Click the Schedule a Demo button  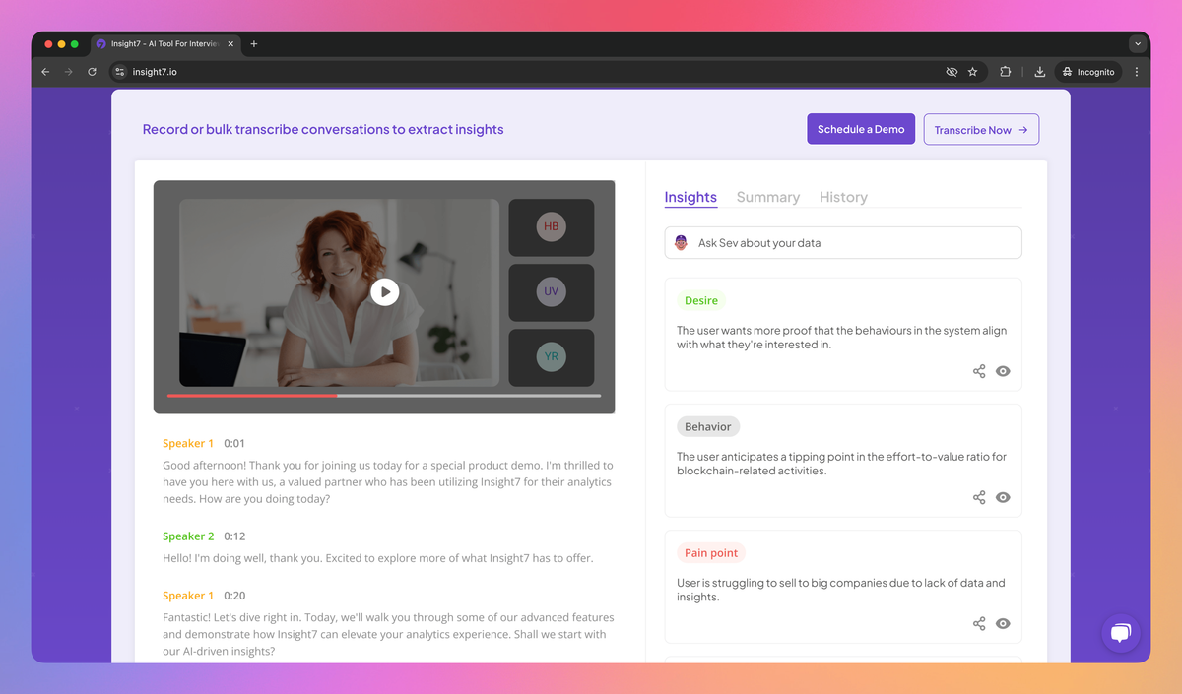pos(861,129)
